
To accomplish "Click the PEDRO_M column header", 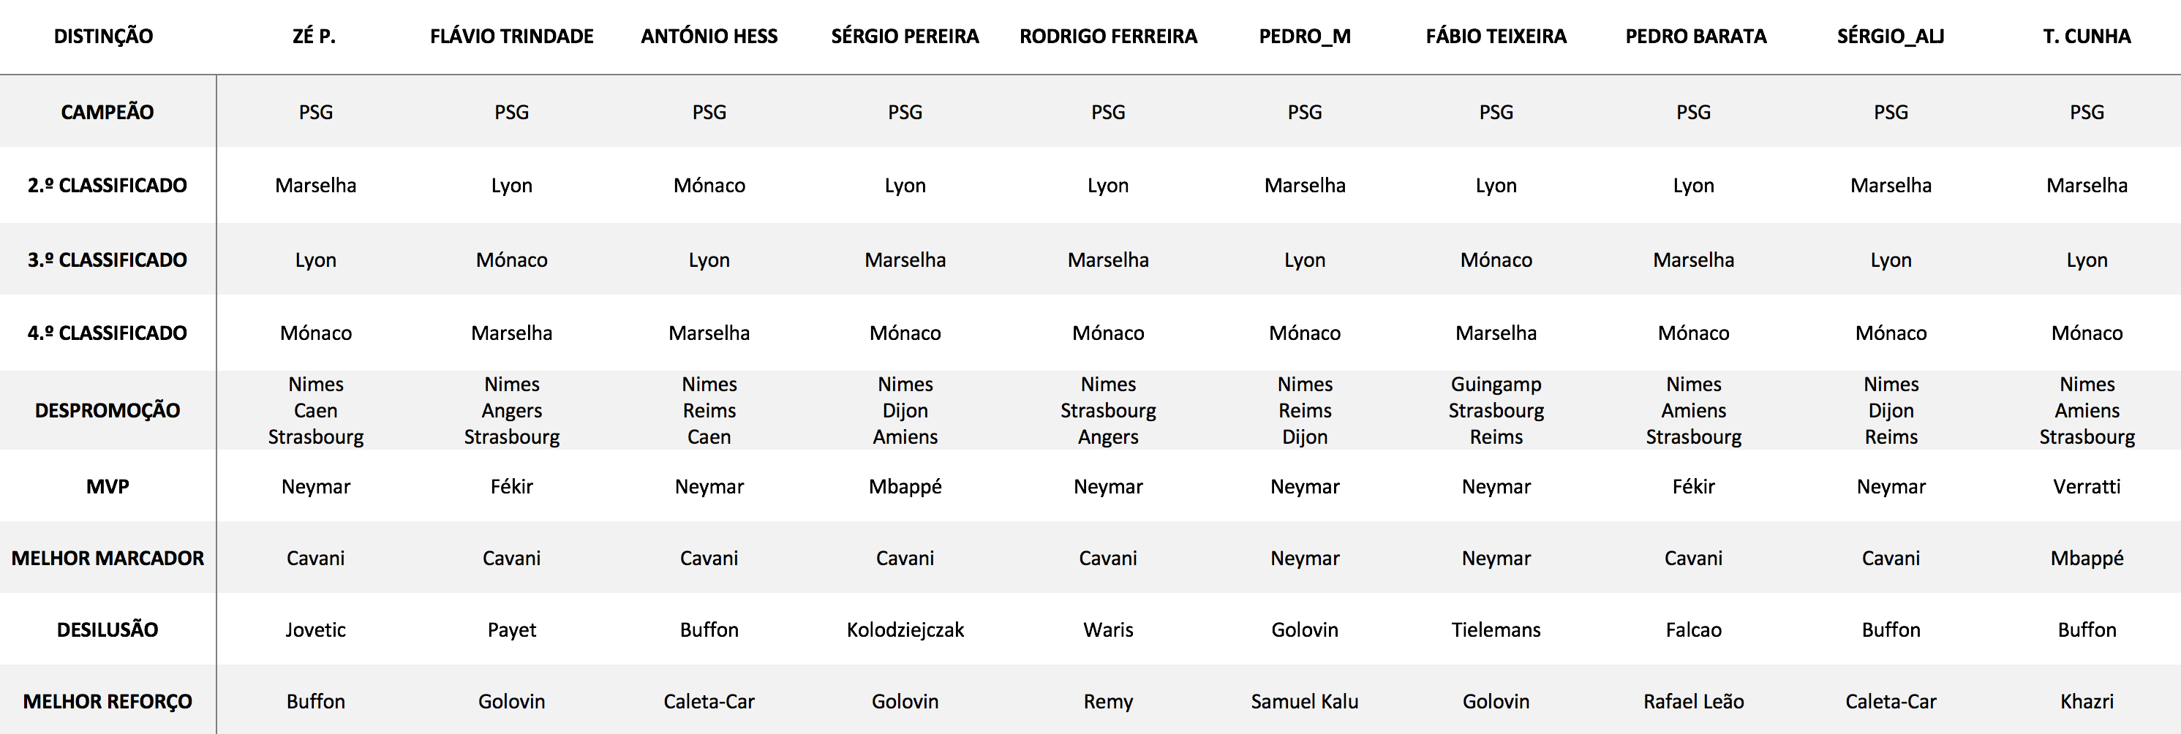I will click(1304, 37).
